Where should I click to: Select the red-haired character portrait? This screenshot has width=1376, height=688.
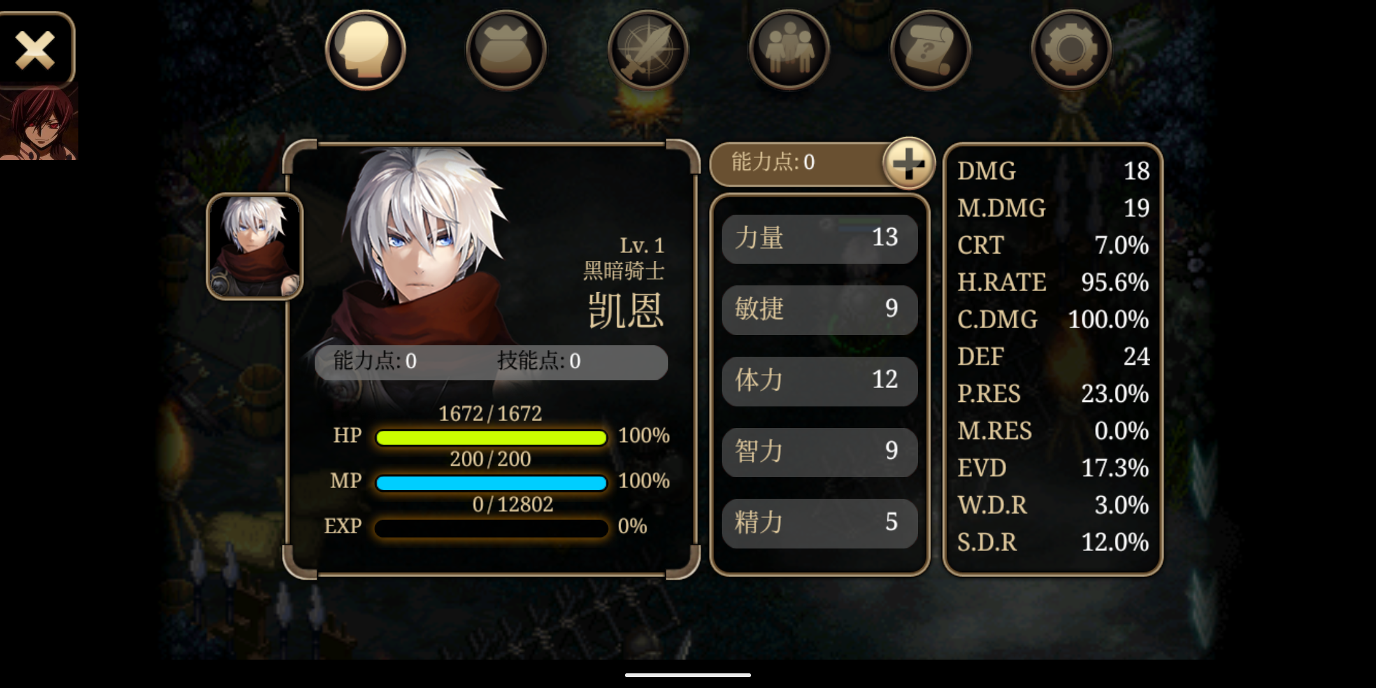coord(39,122)
